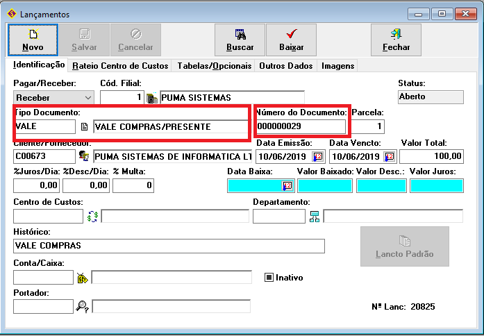Click the Baixar button

click(x=292, y=40)
